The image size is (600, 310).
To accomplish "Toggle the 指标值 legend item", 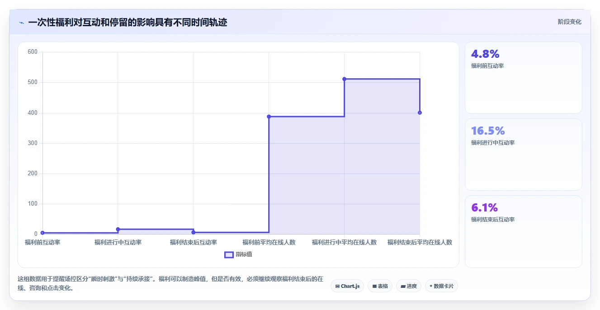I will (x=238, y=254).
